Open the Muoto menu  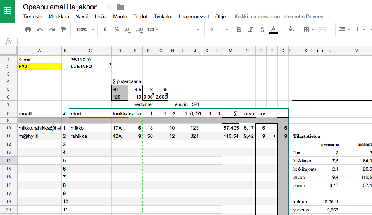point(120,17)
